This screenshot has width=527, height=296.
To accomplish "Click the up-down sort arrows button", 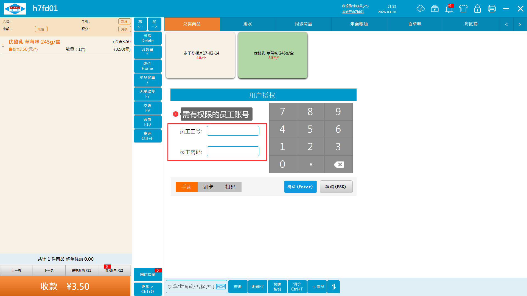I will coord(333,287).
